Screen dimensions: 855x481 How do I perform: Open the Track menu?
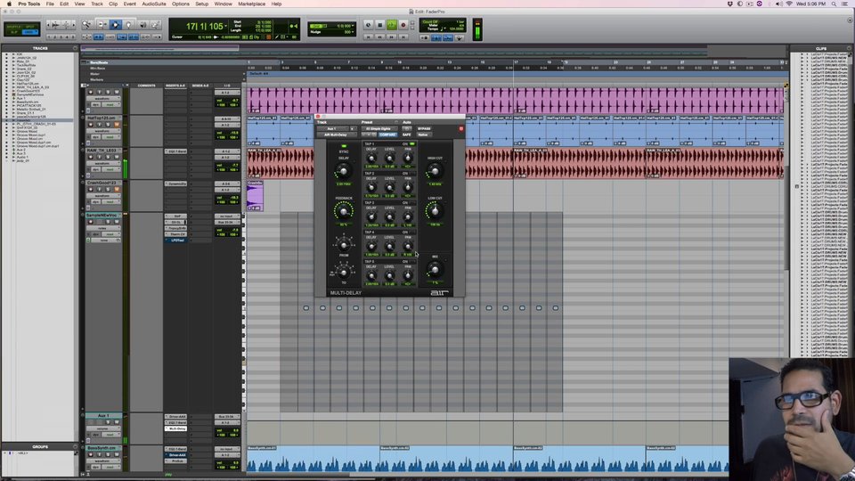coord(97,4)
